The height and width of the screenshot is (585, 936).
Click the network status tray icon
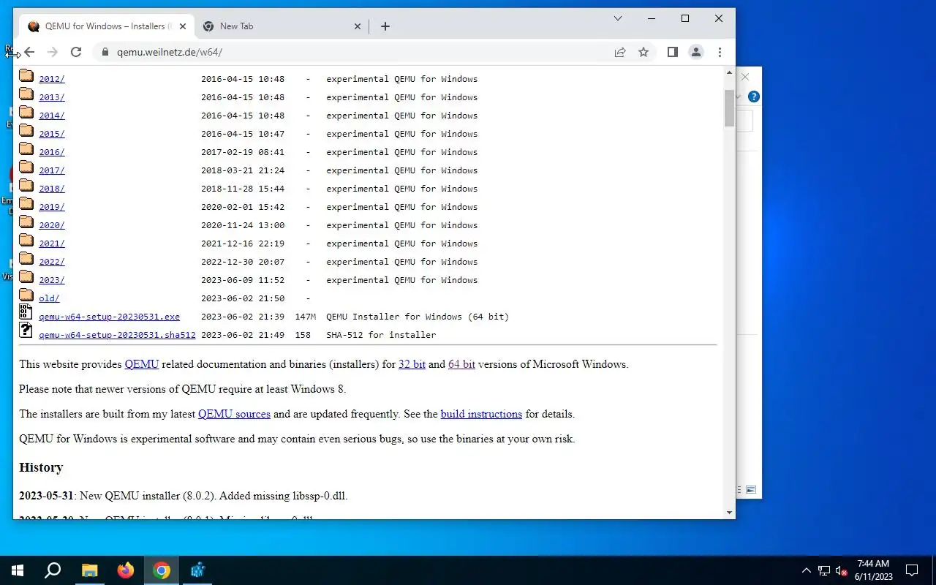(x=824, y=570)
